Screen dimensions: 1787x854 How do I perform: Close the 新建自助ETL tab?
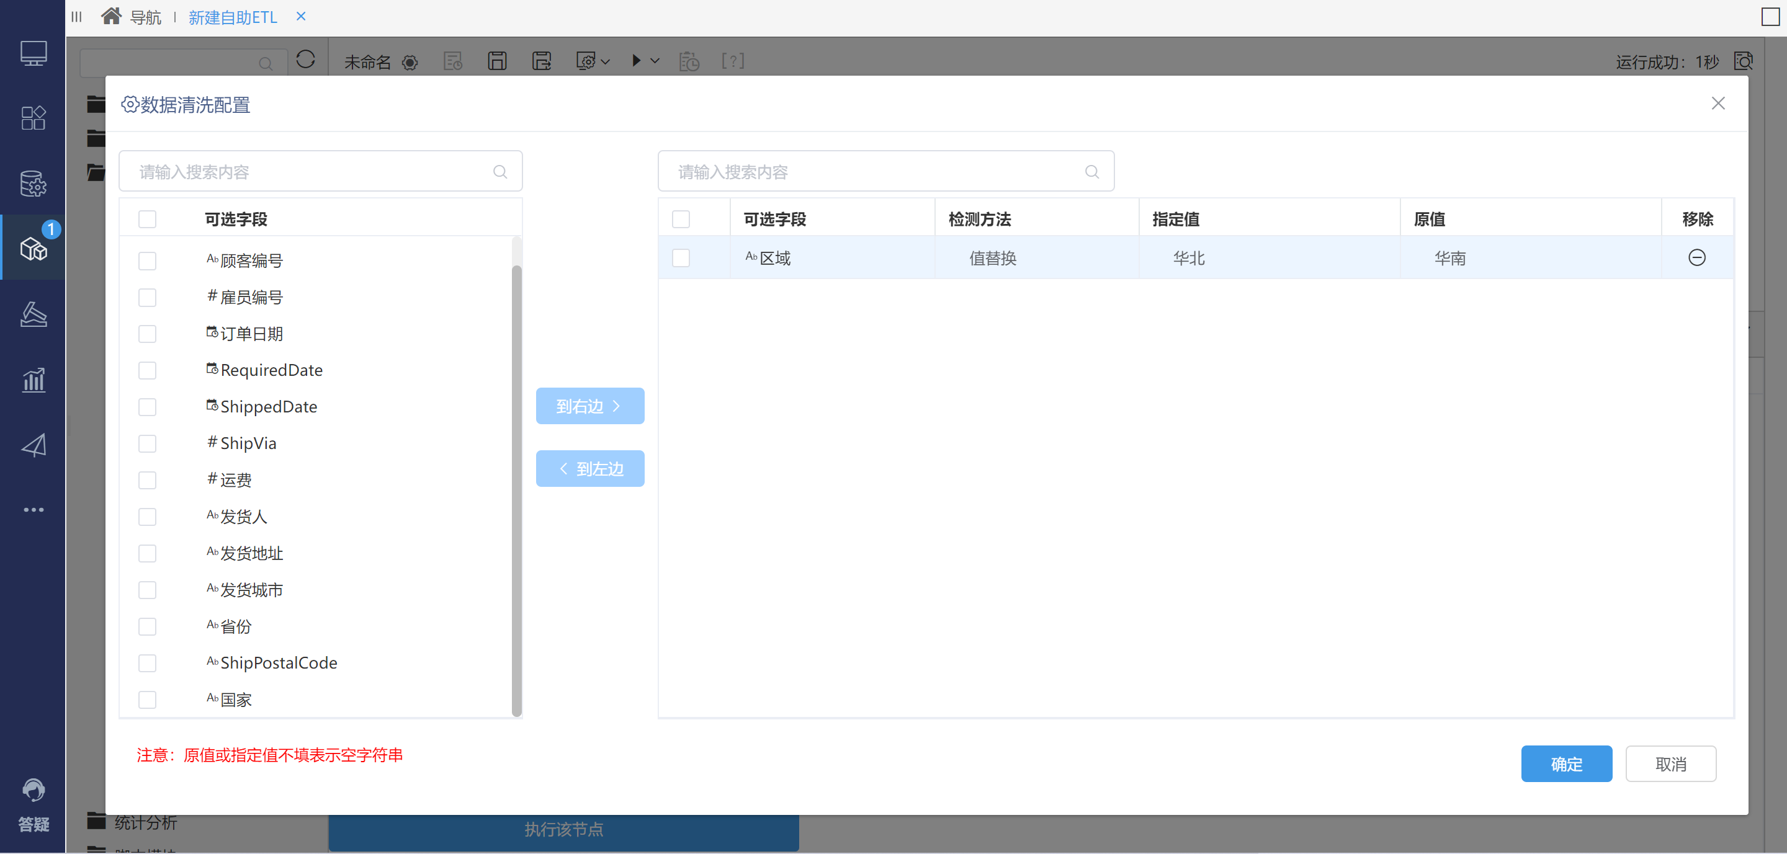(x=301, y=16)
